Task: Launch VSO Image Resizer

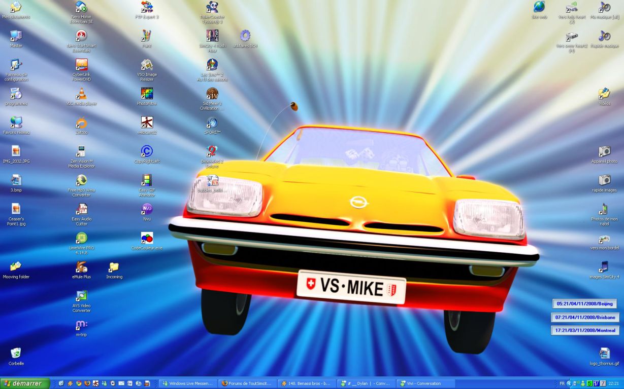Action: point(147,65)
